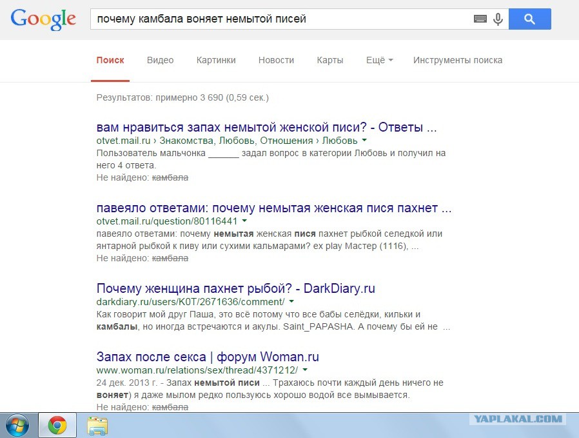This screenshot has width=579, height=438.
Task: Switch to the Новости tab
Action: 276,60
